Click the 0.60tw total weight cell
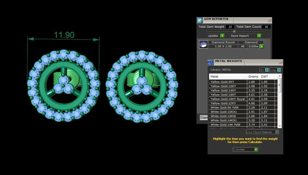308x175 pixels. 253,46
